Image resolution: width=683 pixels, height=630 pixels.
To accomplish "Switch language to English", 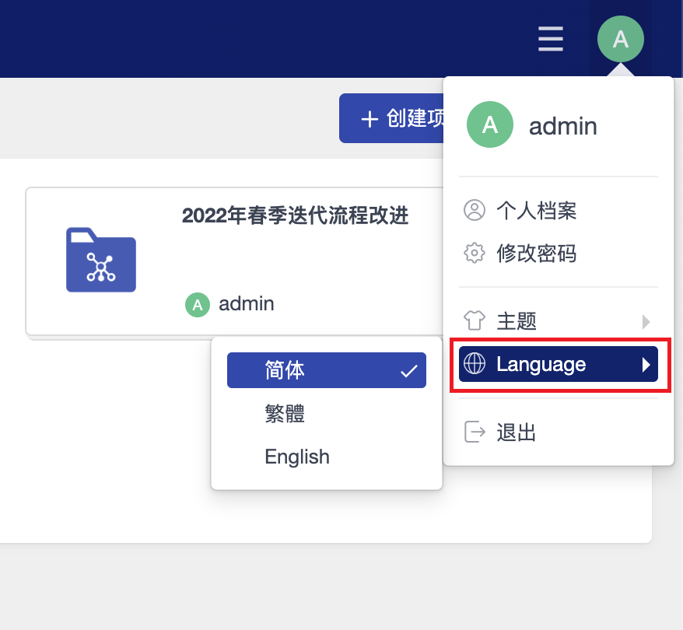I will [x=297, y=457].
